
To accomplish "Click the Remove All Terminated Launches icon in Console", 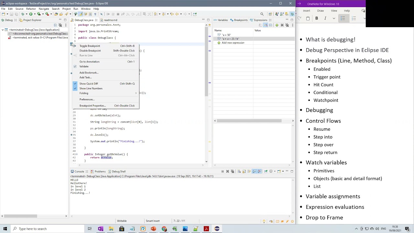I will tap(233, 171).
